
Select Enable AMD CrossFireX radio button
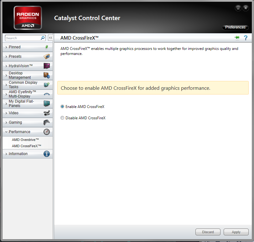(62, 107)
